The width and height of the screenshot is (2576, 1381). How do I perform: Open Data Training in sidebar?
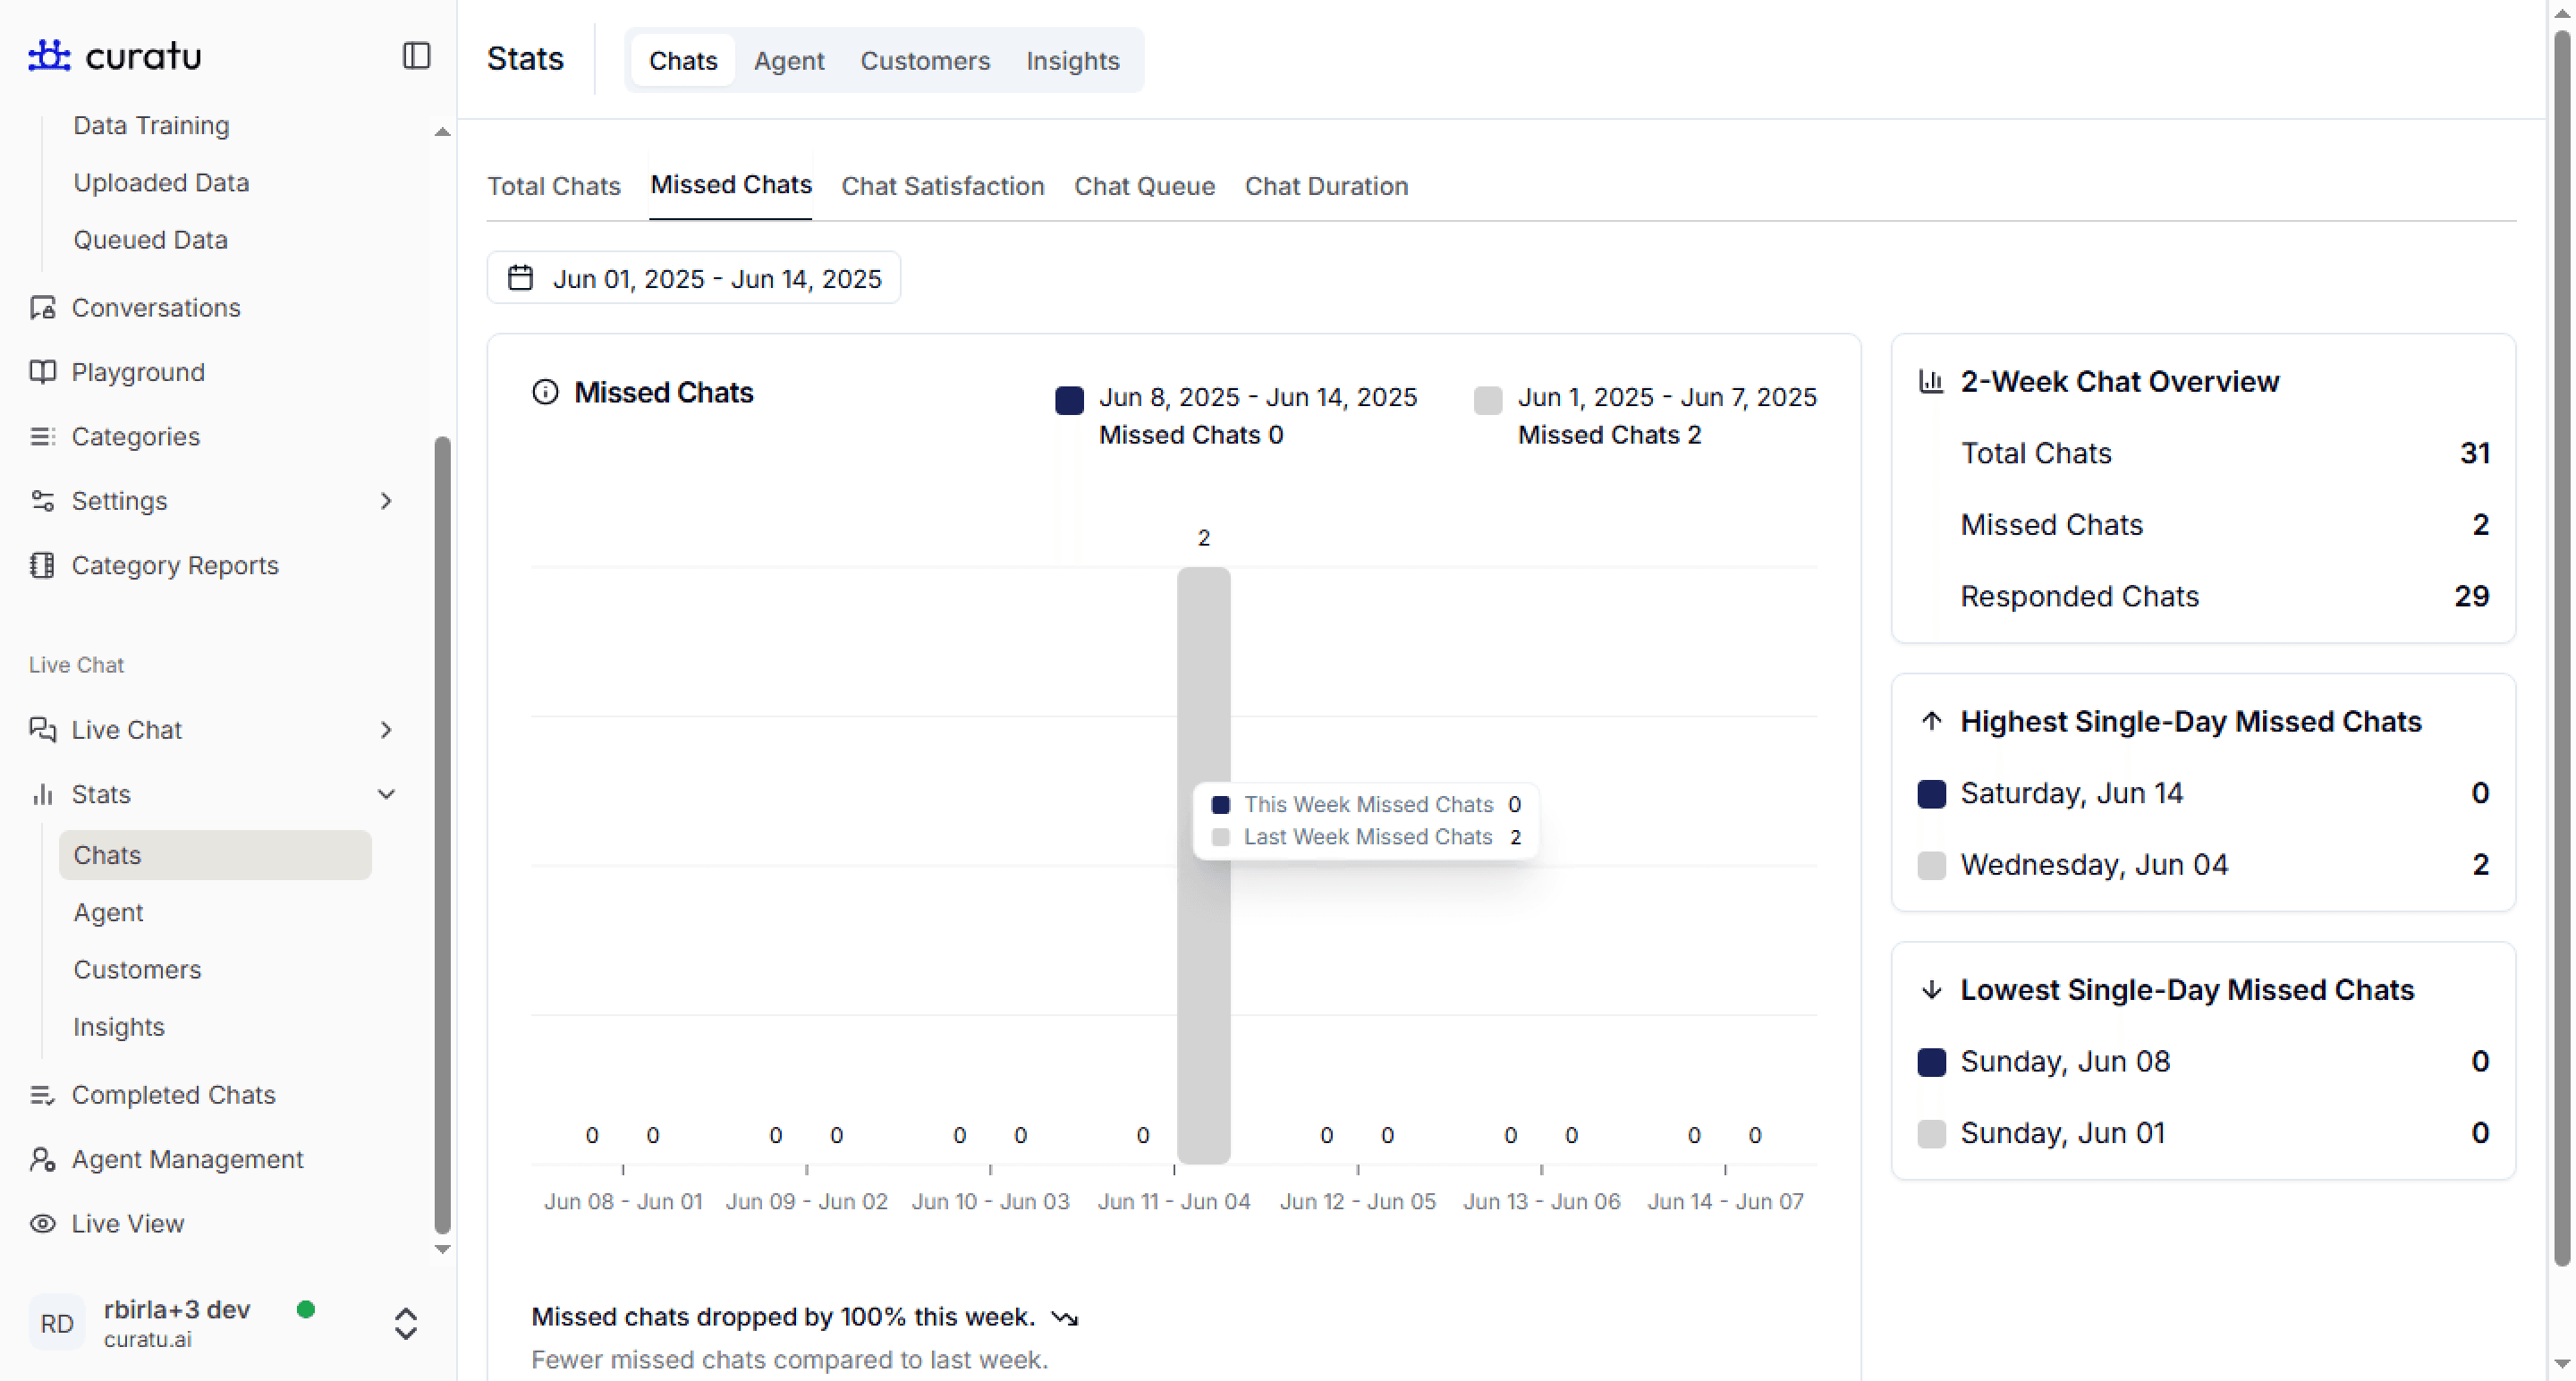click(151, 125)
